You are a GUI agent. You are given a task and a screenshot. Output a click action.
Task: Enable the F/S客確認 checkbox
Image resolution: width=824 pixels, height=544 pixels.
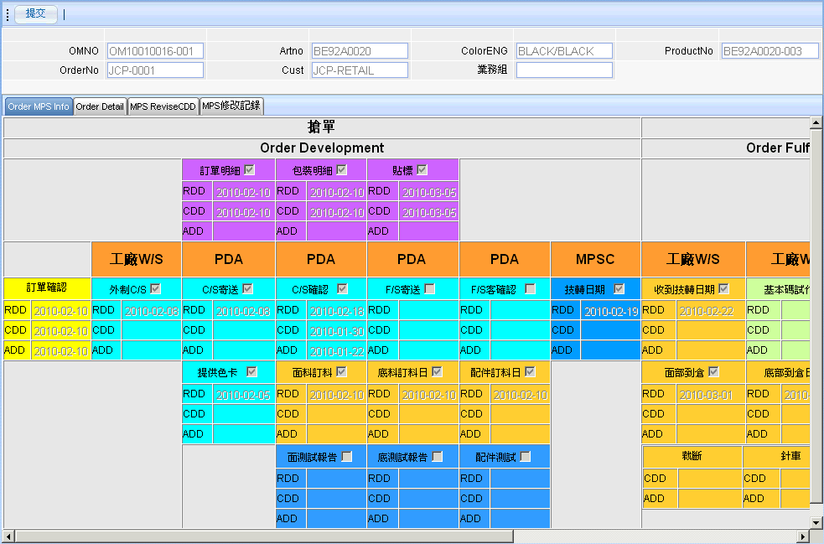(531, 288)
